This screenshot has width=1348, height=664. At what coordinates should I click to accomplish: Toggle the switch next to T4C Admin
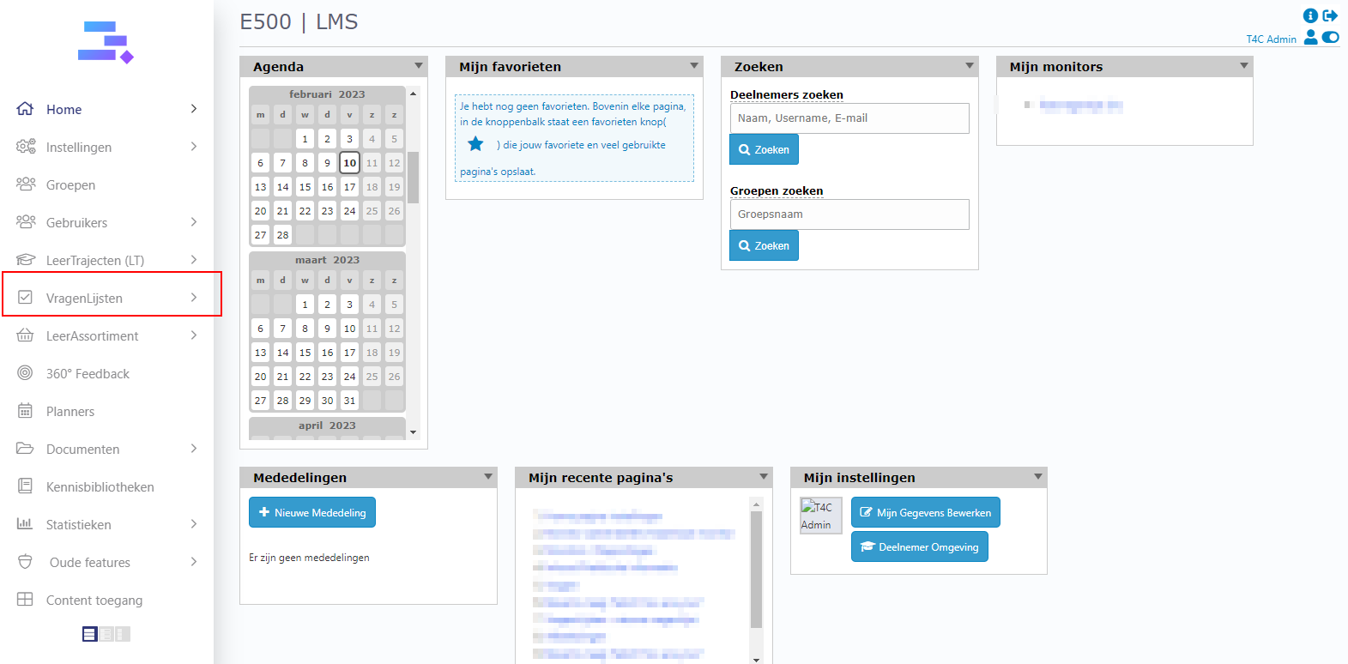pos(1330,37)
